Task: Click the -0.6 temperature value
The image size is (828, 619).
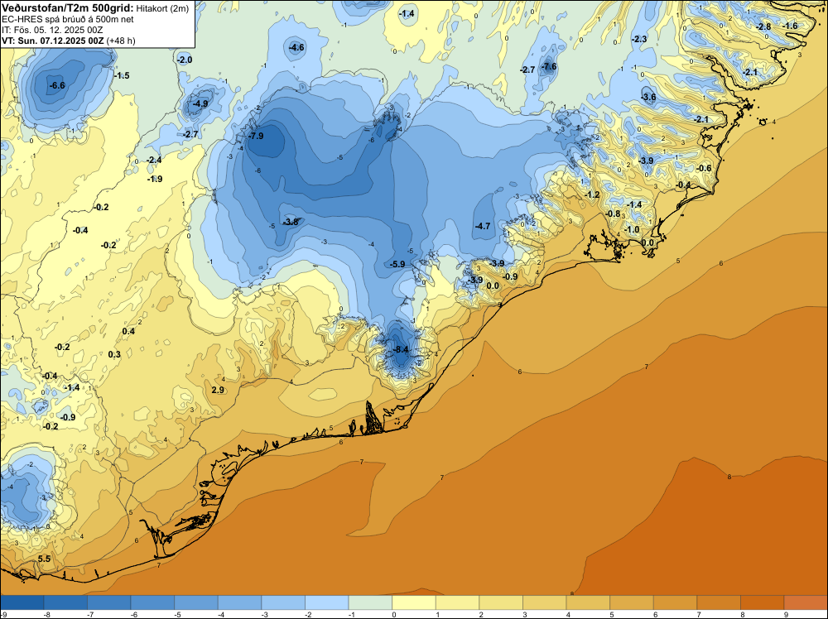Action: [704, 168]
